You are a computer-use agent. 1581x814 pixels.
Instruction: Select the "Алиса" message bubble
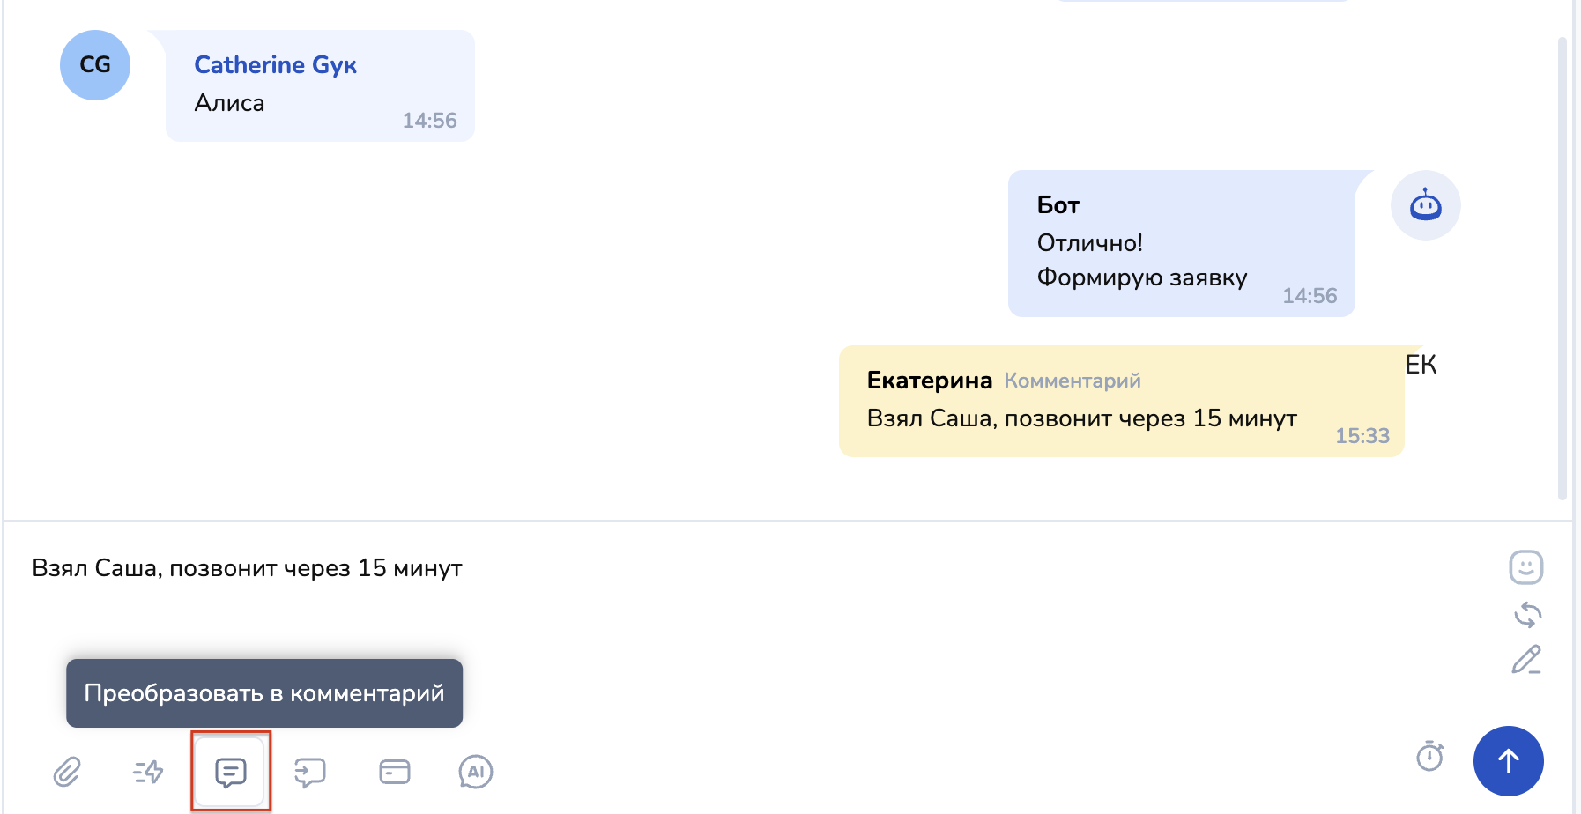click(x=320, y=86)
